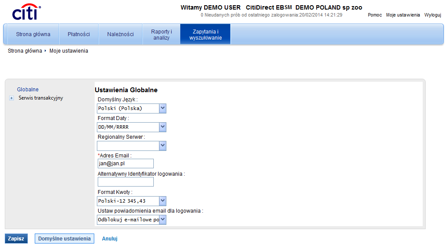The width and height of the screenshot is (447, 247).
Task: Click the Wyloguj link
Action: click(433, 15)
